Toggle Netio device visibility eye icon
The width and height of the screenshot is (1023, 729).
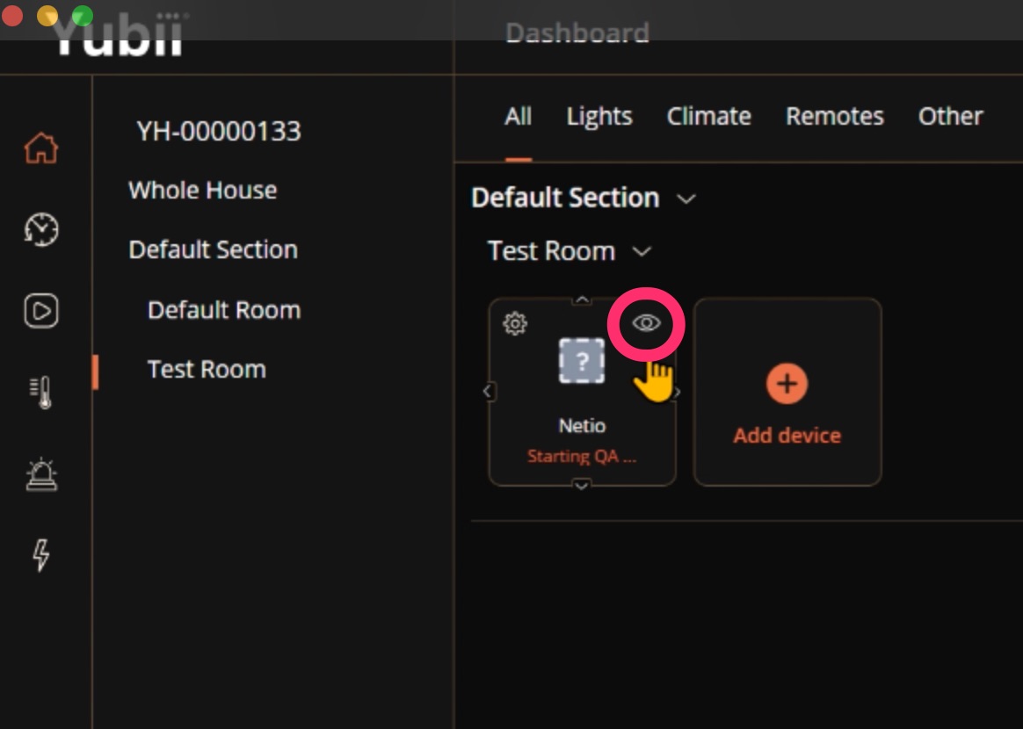pyautogui.click(x=646, y=322)
